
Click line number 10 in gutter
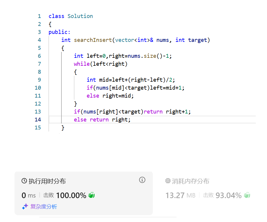(38, 88)
